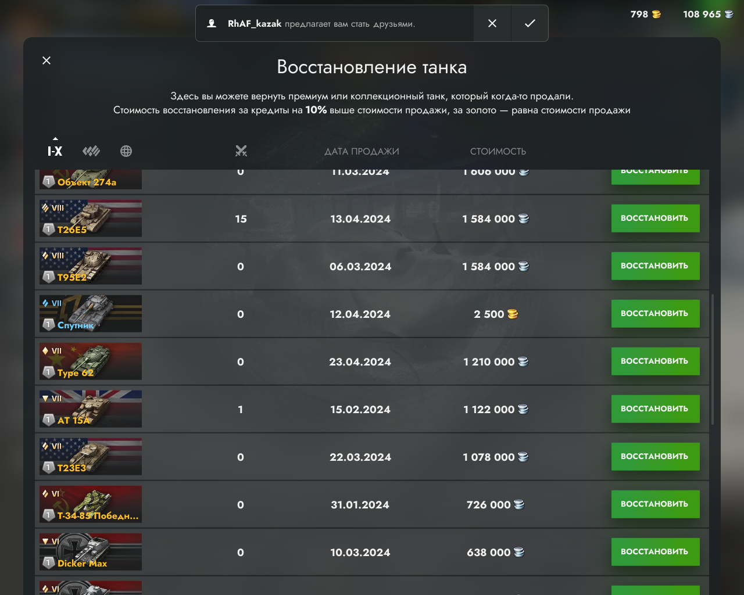Select the AT 15A tank thumbnail
Image resolution: width=744 pixels, height=595 pixels.
[x=91, y=409]
